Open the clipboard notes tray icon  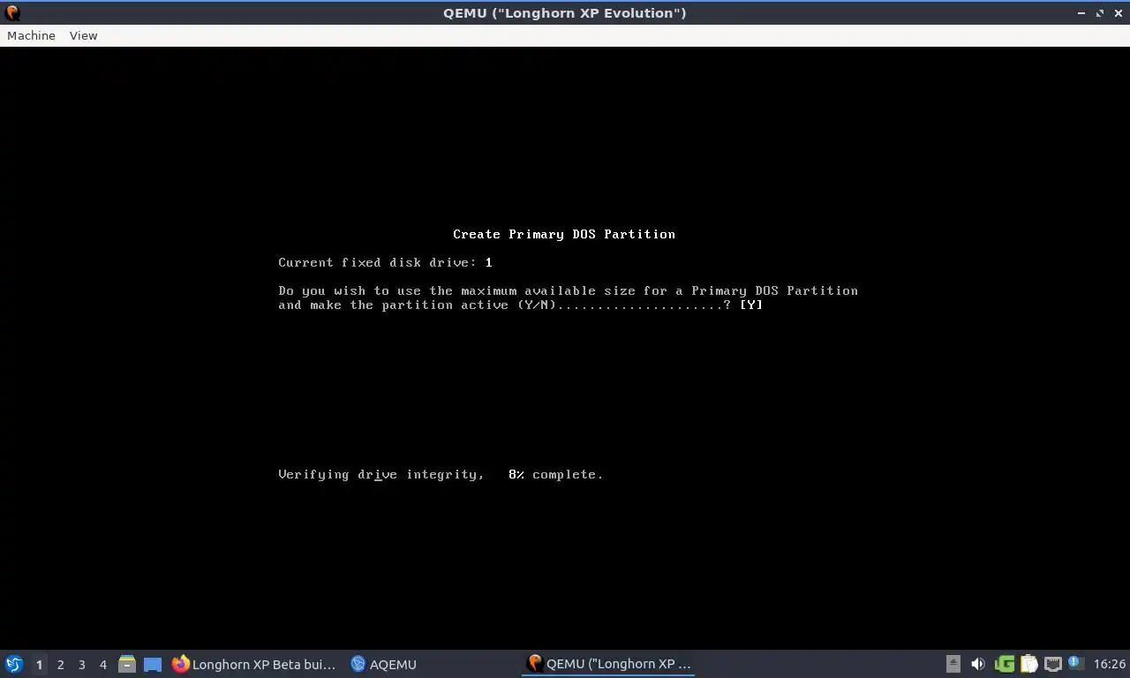coord(1029,664)
